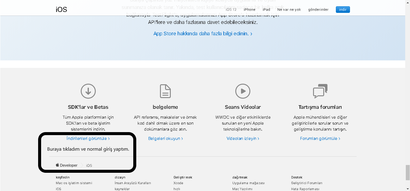
Task: Open the iPhone nav item
Action: [249, 10]
